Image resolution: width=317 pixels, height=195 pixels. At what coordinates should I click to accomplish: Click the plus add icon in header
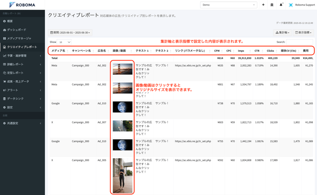point(263,5)
